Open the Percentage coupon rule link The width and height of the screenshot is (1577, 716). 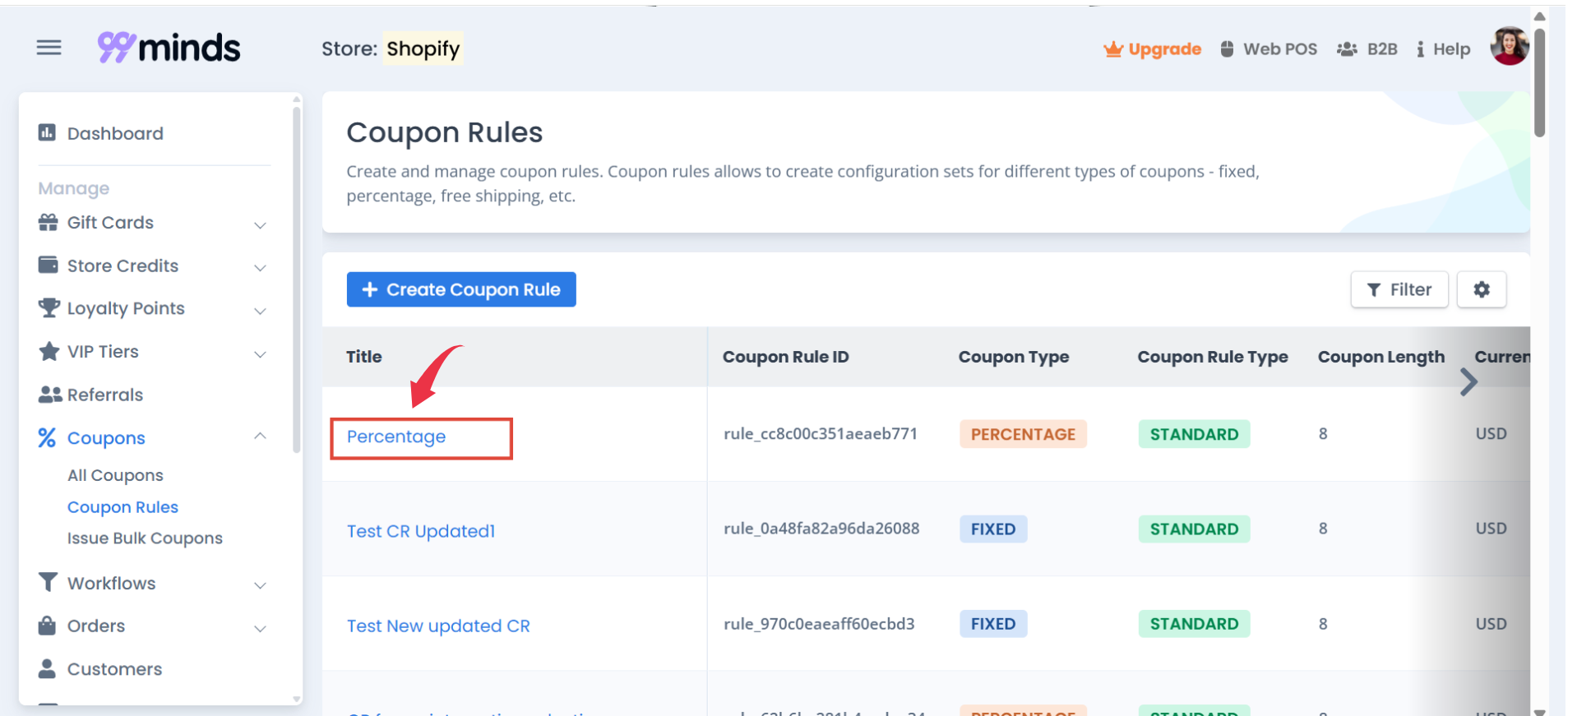[396, 437]
